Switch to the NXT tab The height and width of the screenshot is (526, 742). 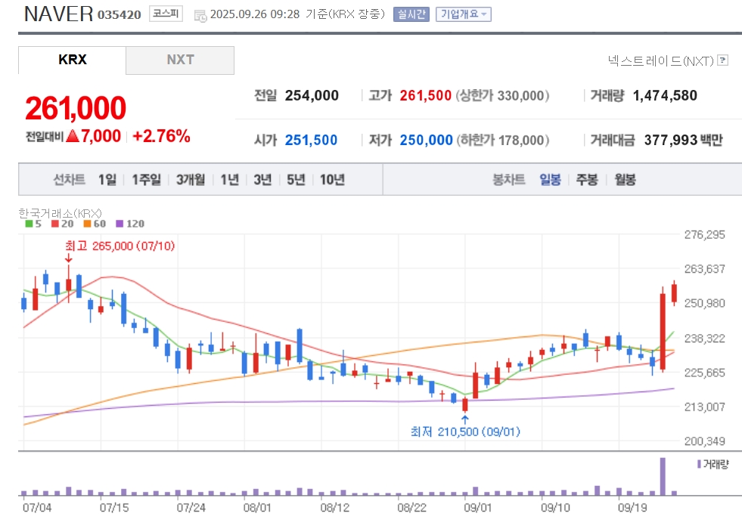tap(180, 60)
